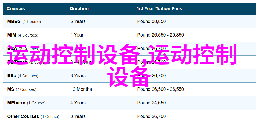Click the Pound 24,650 fee cell
The width and height of the screenshot is (258, 126).
tap(152, 103)
